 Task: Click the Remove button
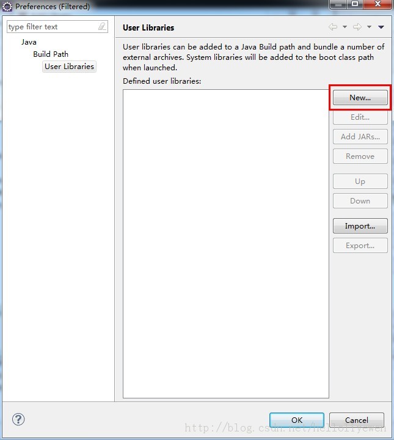(x=360, y=156)
